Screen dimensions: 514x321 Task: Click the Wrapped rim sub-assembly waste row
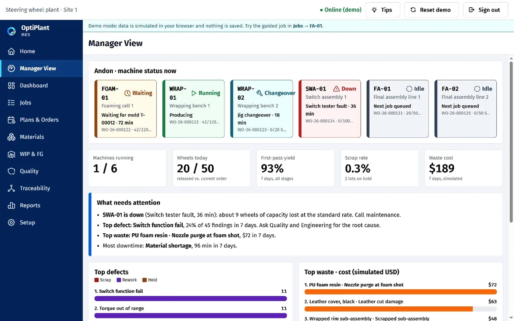[x=400, y=318]
